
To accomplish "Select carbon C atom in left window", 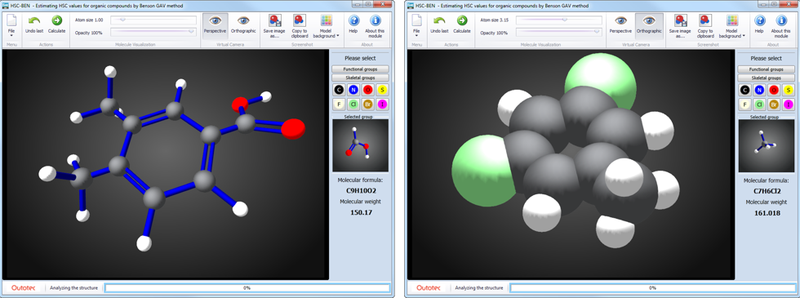I will pyautogui.click(x=338, y=91).
